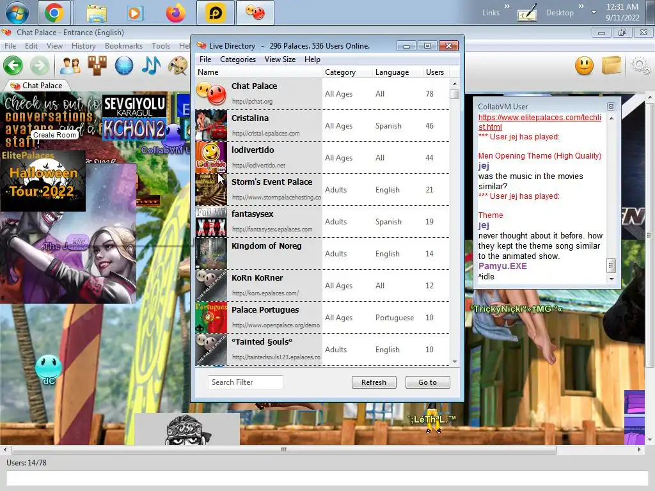Open the globe directory icon

(x=124, y=66)
